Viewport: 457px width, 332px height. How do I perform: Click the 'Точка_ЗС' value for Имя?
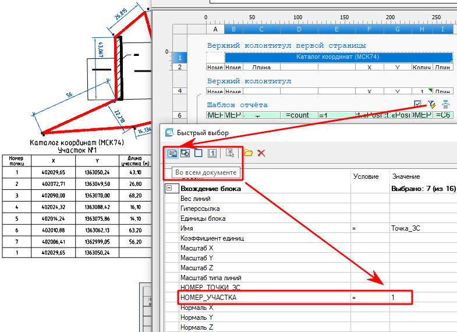click(405, 228)
